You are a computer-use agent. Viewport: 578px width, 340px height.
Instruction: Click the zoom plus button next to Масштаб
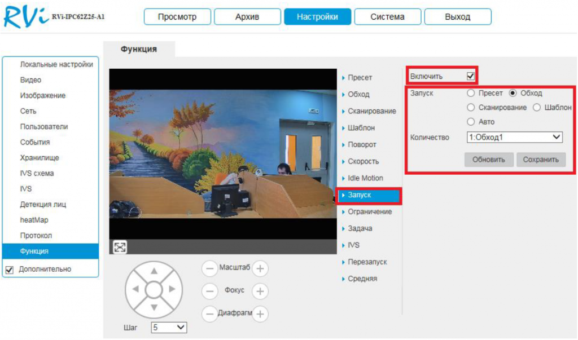click(x=260, y=269)
